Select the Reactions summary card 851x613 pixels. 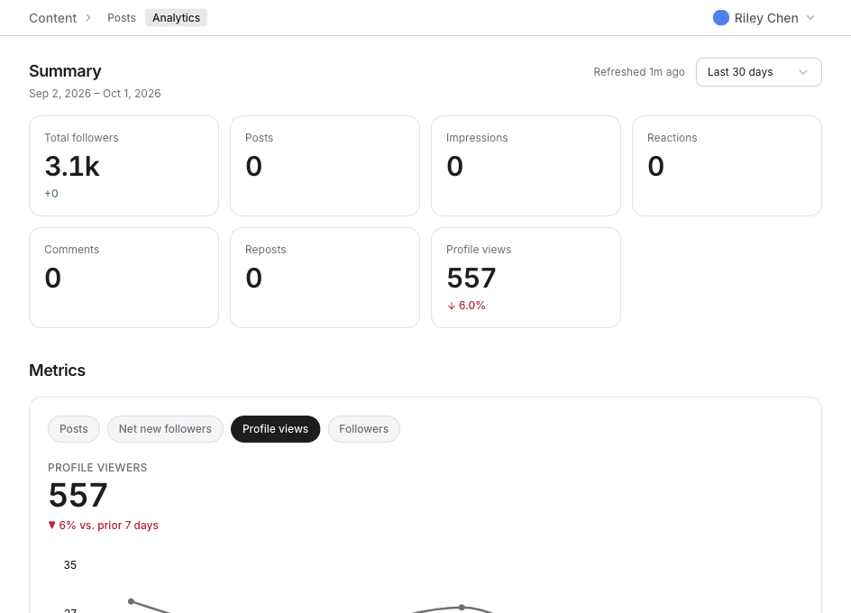coord(727,166)
